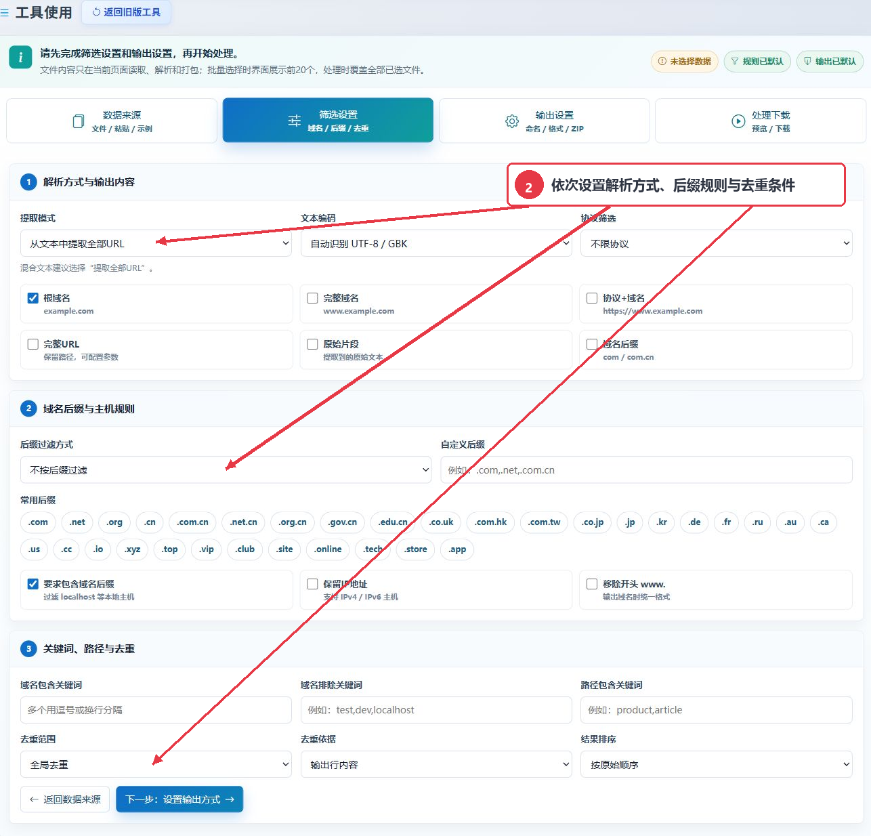This screenshot has height=836, width=871.
Task: Select the .vip suffix chip
Action: 207,549
